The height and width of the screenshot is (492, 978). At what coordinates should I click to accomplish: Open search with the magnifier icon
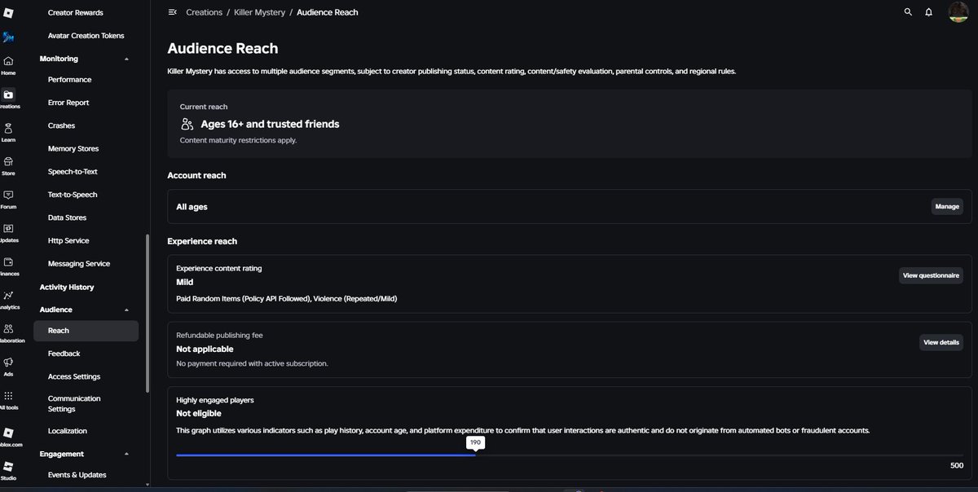click(x=908, y=12)
